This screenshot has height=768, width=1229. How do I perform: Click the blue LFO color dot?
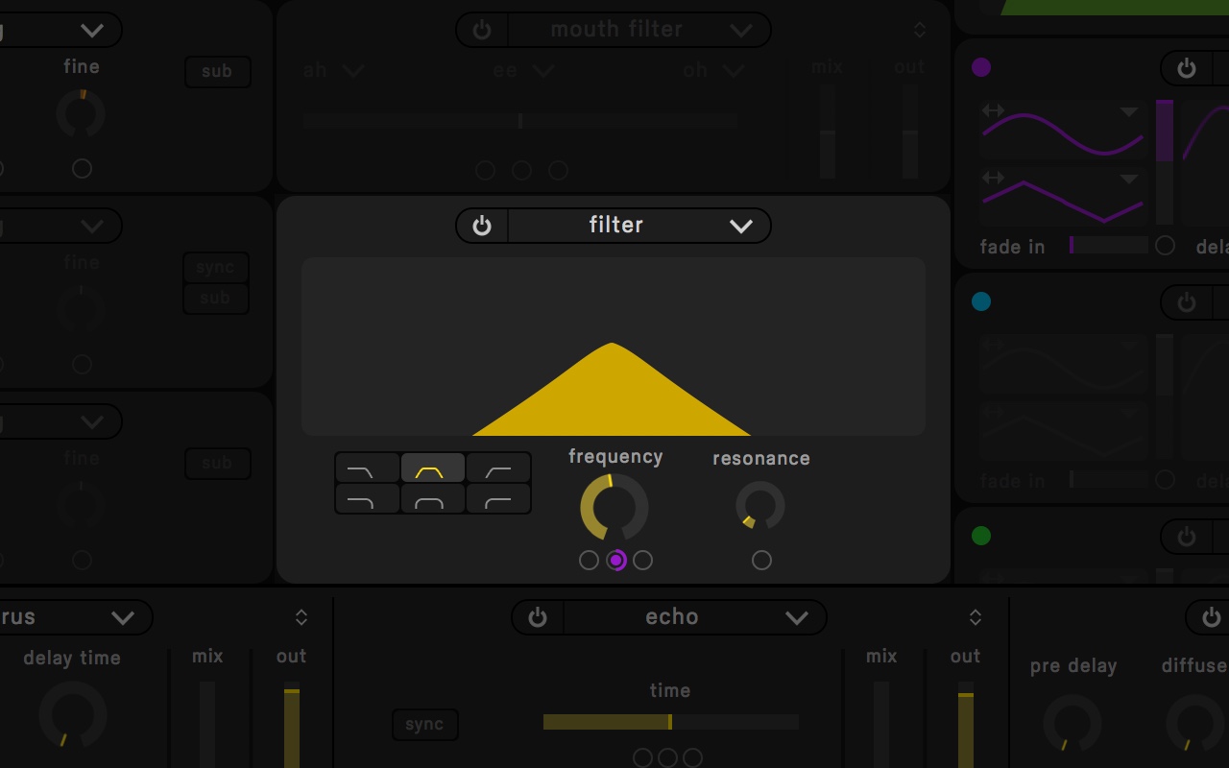(x=981, y=301)
